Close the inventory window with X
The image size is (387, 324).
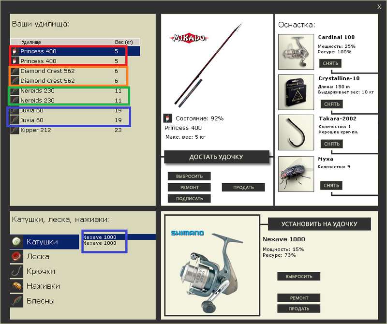point(379,7)
